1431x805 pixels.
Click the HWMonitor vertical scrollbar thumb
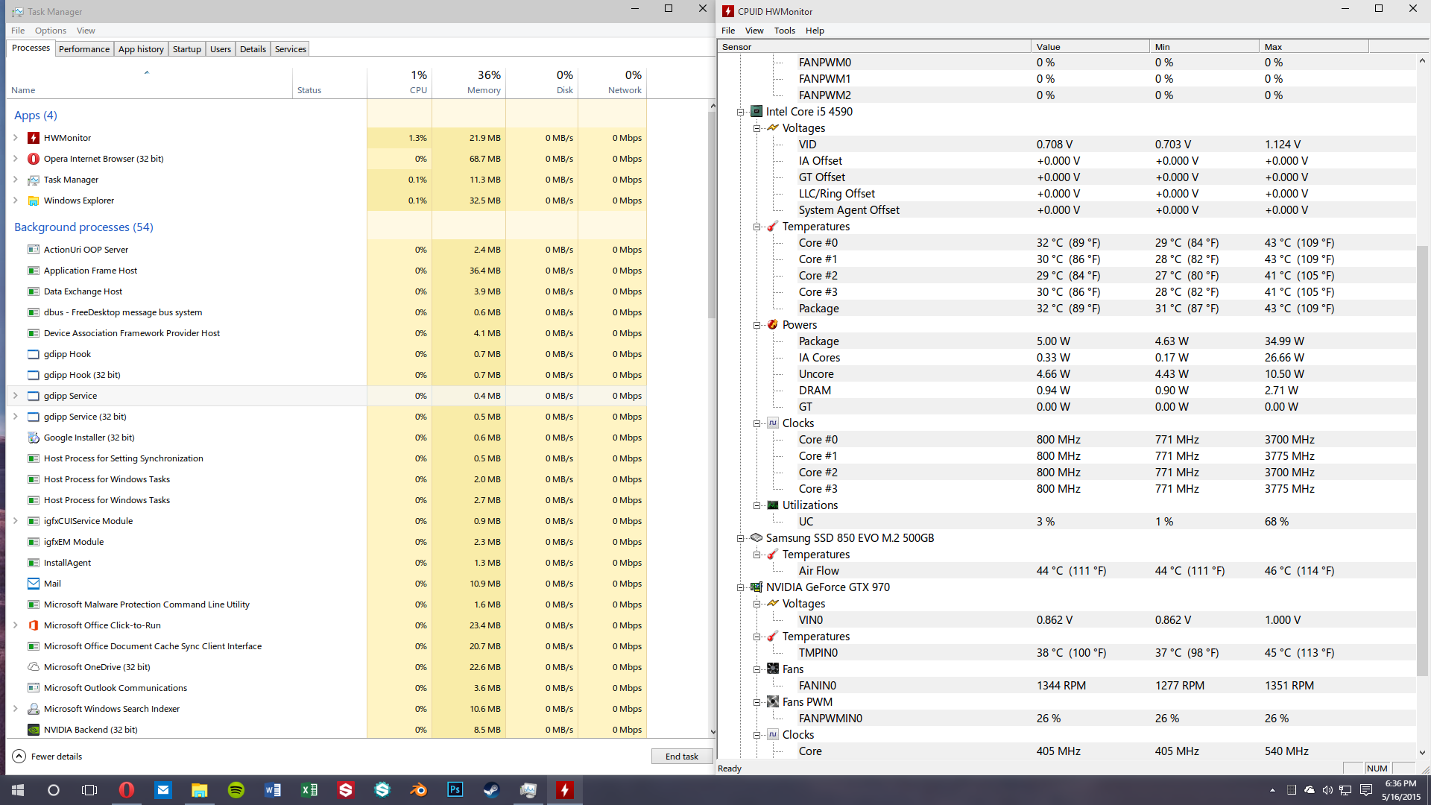pyautogui.click(x=1422, y=462)
